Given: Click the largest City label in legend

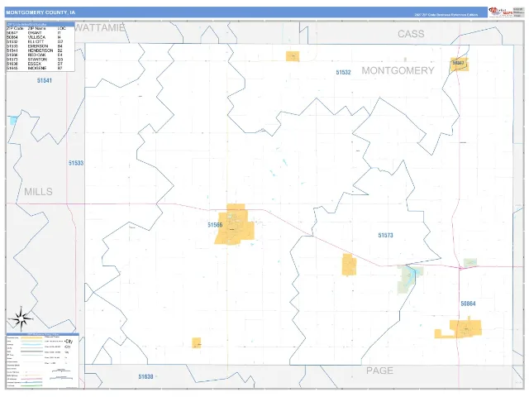Looking at the screenshot, I should [69, 342].
